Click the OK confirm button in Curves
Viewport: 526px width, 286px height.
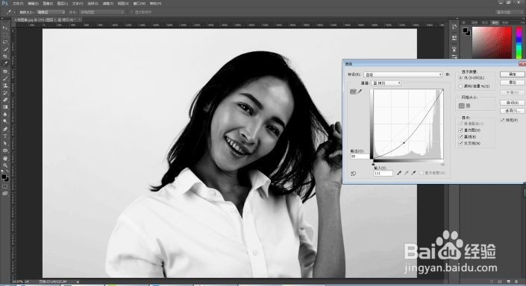(513, 74)
